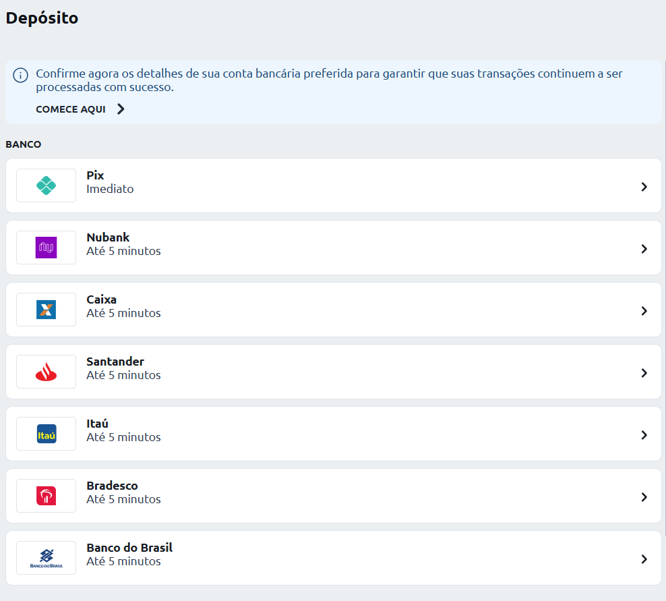666x601 pixels.
Task: Click the 'Imediato' label under Pix
Action: (110, 189)
